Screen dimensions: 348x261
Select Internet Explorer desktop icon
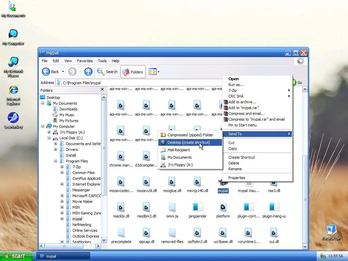[13, 95]
